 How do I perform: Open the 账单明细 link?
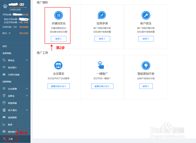[24, 27]
